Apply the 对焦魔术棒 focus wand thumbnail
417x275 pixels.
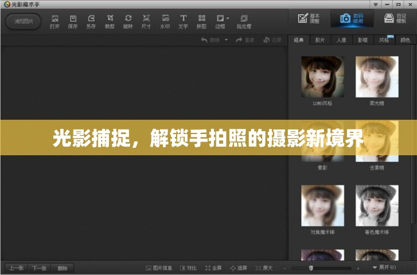tap(322, 206)
